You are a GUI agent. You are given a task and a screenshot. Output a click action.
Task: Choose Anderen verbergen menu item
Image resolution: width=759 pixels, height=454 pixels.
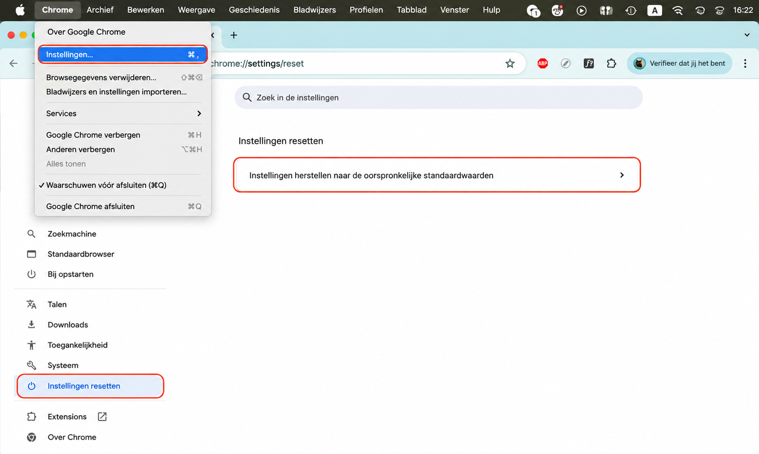(x=123, y=149)
